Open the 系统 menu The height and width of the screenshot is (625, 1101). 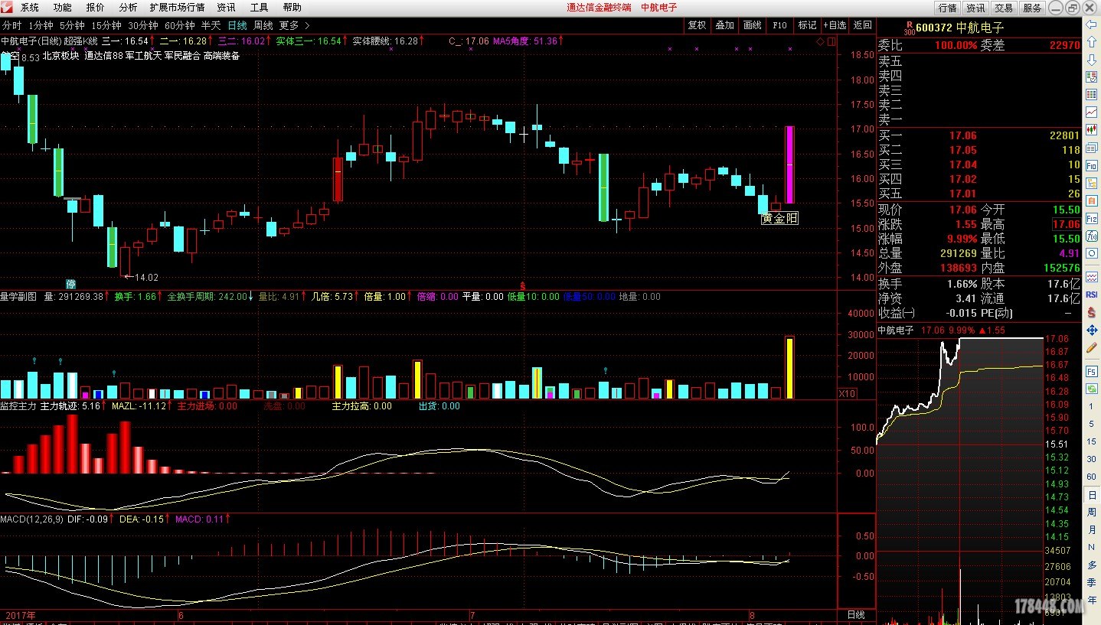pyautogui.click(x=29, y=8)
